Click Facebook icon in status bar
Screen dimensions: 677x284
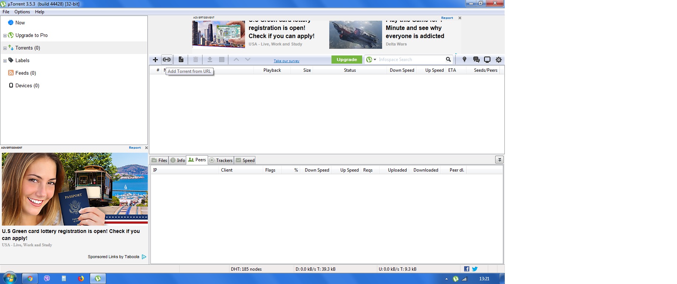pos(467,269)
